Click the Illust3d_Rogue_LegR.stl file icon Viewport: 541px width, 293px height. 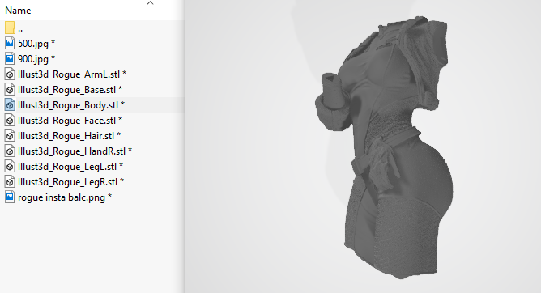click(x=10, y=182)
